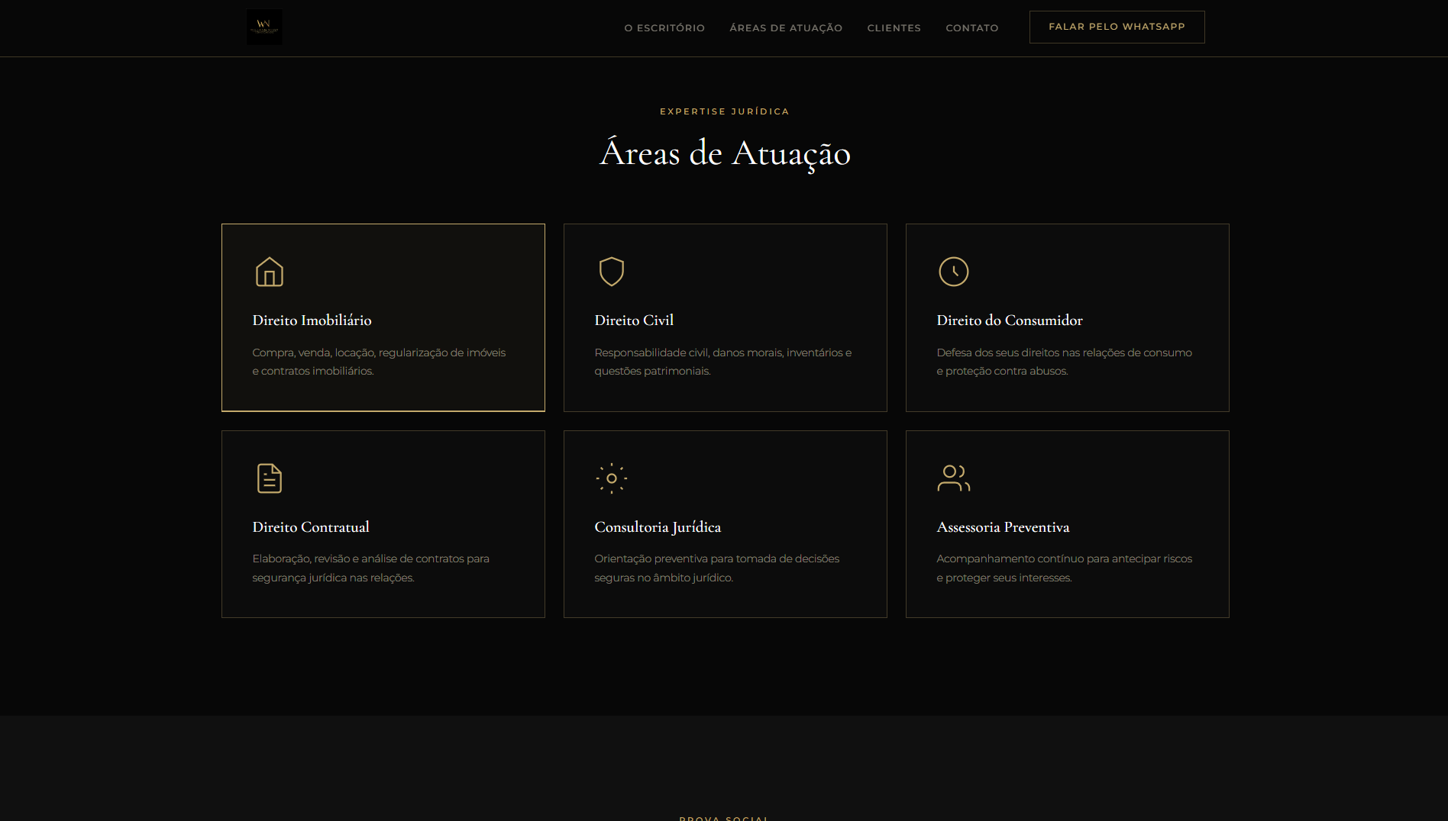Click the WN logo in header
Screen dimensions: 1448x821
point(264,27)
